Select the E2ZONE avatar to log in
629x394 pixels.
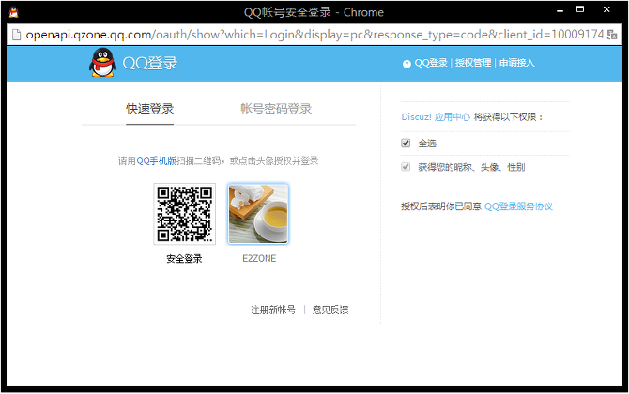pyautogui.click(x=258, y=214)
